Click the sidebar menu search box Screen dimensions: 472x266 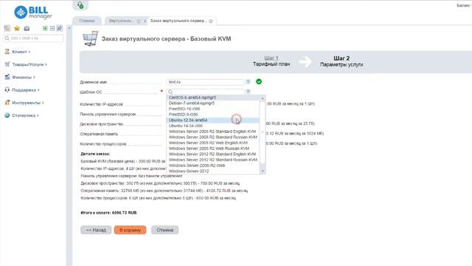[x=33, y=38]
